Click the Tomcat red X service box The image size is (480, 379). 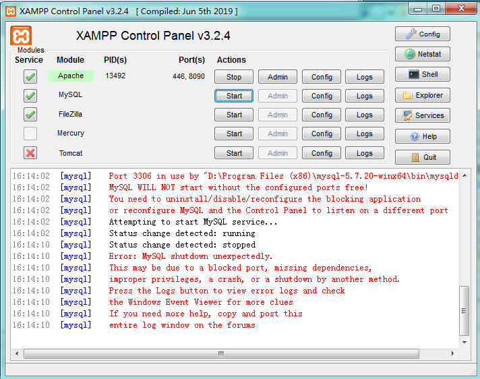(x=30, y=153)
